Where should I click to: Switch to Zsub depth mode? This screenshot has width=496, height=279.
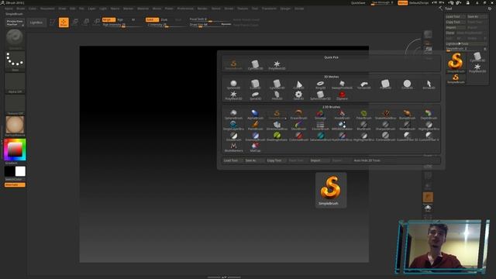[x=164, y=19]
